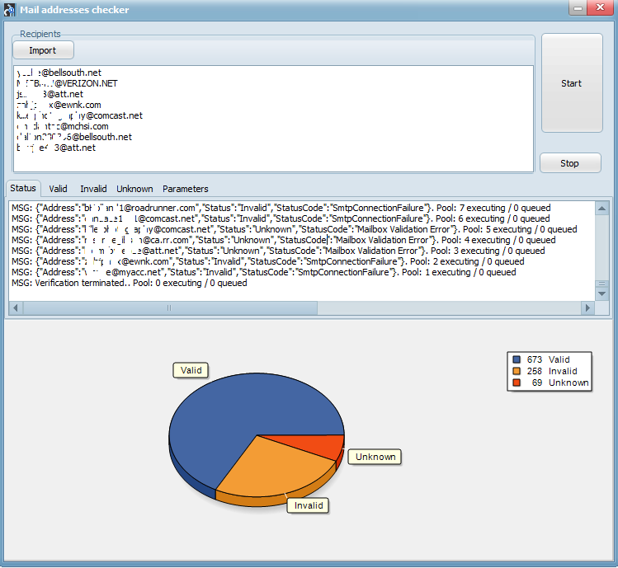Start the mail address verification
This screenshot has width=618, height=568.
571,83
